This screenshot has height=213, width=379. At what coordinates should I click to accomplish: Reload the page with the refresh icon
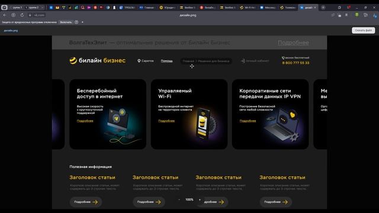coord(22,15)
